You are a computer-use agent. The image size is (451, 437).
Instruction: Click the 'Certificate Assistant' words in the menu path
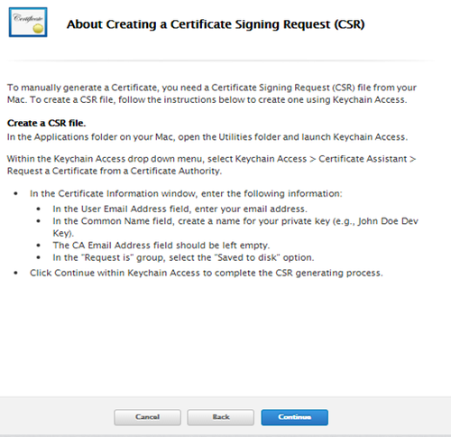click(363, 159)
